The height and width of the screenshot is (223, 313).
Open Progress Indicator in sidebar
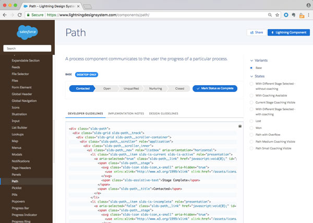click(25, 215)
